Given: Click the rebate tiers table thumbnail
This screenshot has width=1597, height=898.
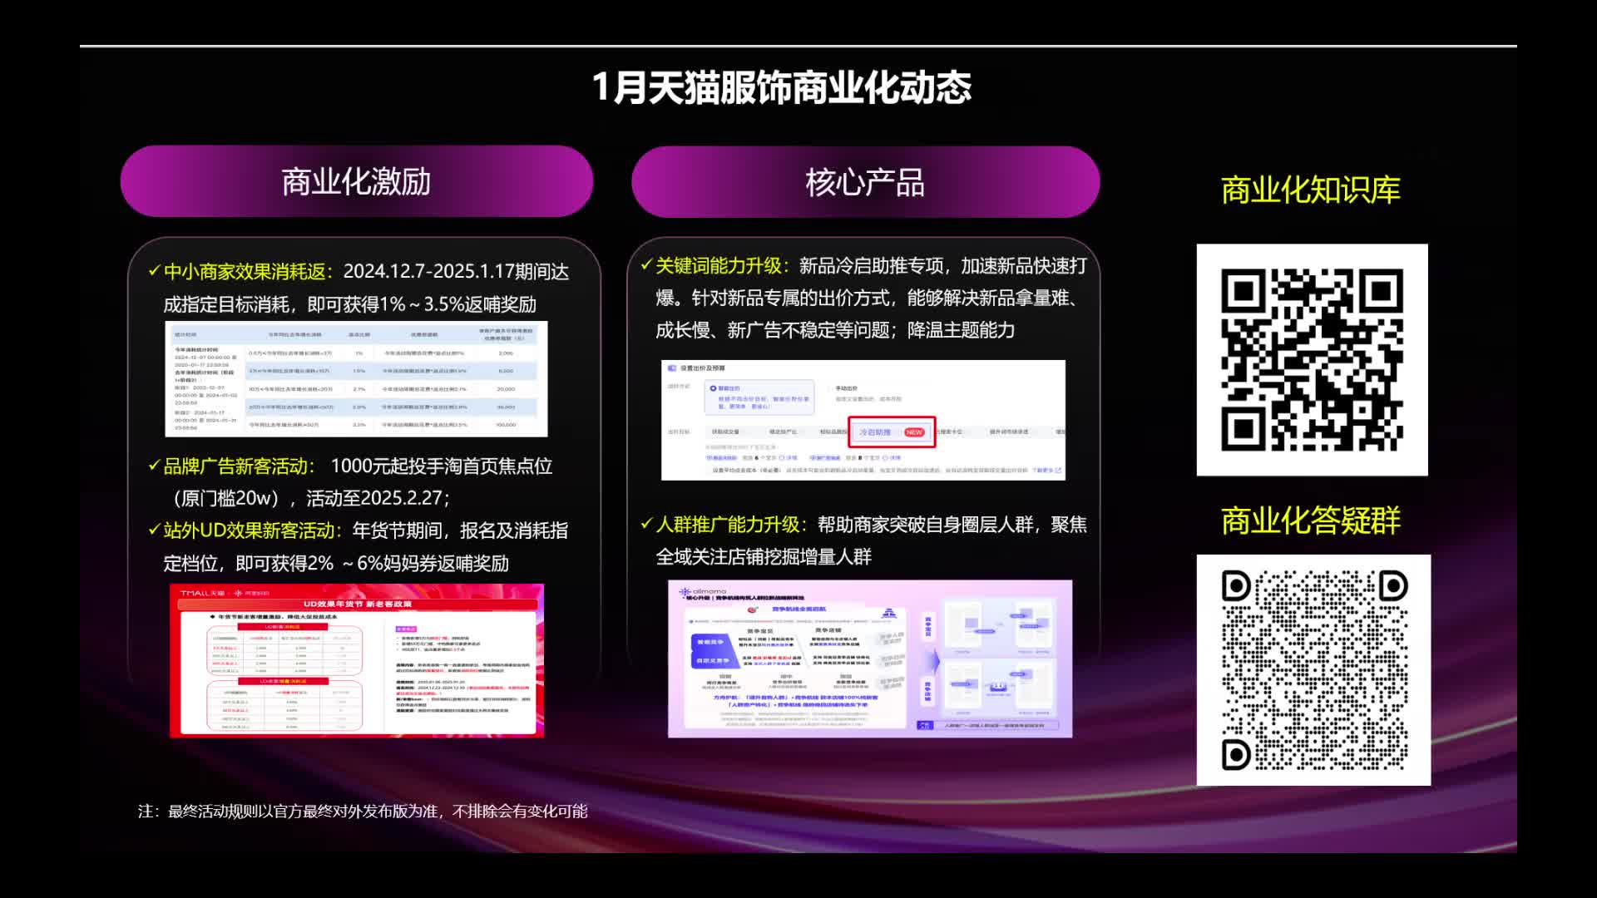Looking at the screenshot, I should point(356,379).
